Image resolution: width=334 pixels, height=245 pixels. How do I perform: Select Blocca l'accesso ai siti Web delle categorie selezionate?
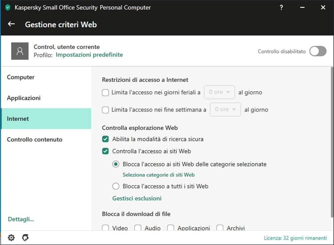pyautogui.click(x=116, y=164)
